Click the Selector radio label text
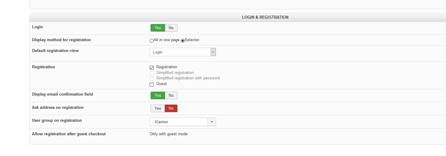 192,40
